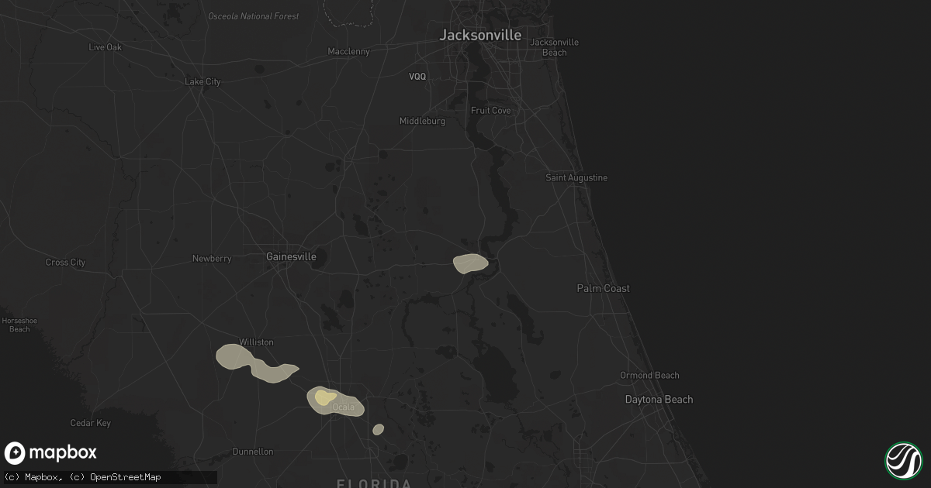
Task: Click the Jacksonville Beach label
Action: [554, 47]
